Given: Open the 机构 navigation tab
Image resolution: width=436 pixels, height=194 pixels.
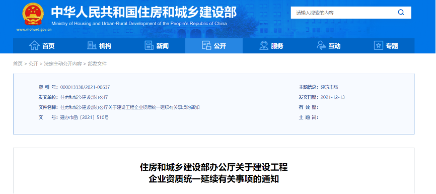Looking at the screenshot, I should 99,46.
